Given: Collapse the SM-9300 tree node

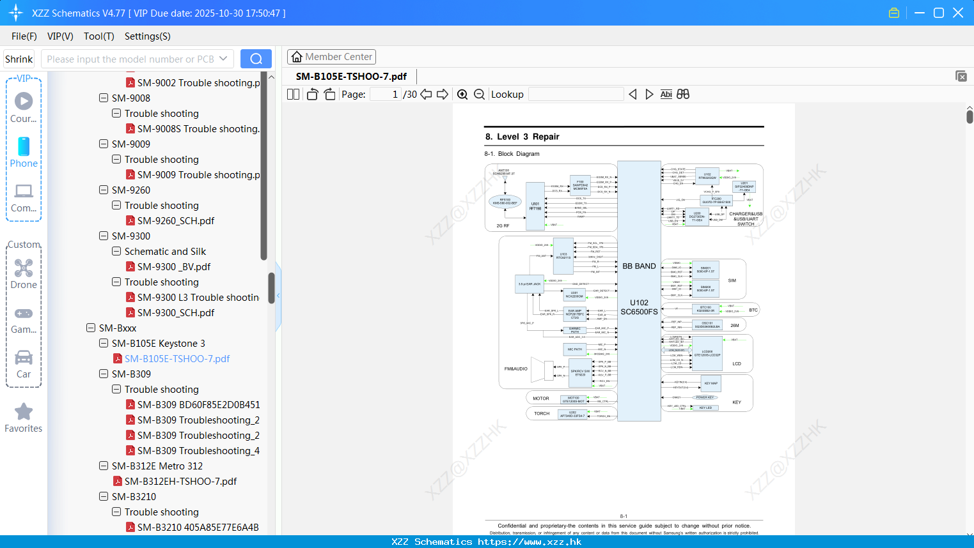Looking at the screenshot, I should pos(104,236).
